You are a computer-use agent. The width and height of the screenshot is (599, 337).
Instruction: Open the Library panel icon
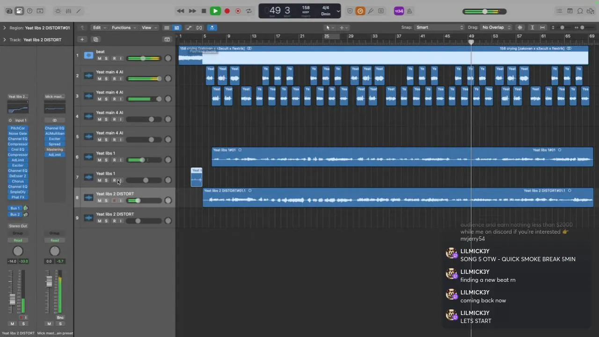(x=9, y=11)
